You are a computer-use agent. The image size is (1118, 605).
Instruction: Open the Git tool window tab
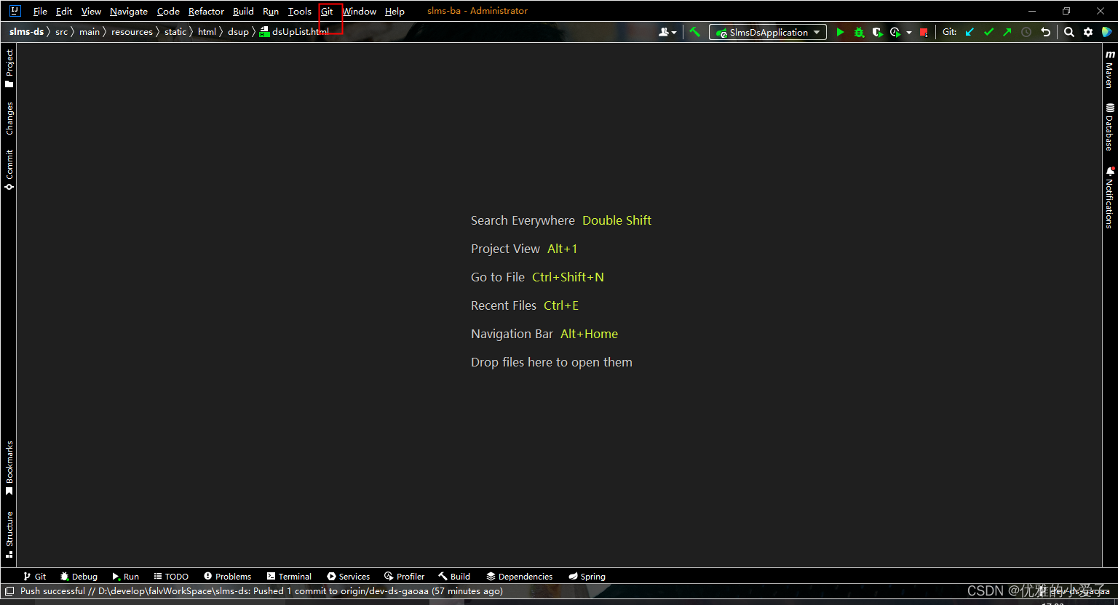(34, 577)
